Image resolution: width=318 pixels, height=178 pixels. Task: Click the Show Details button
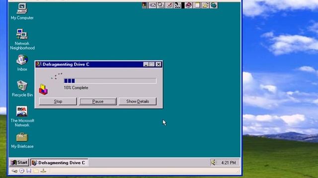click(138, 101)
